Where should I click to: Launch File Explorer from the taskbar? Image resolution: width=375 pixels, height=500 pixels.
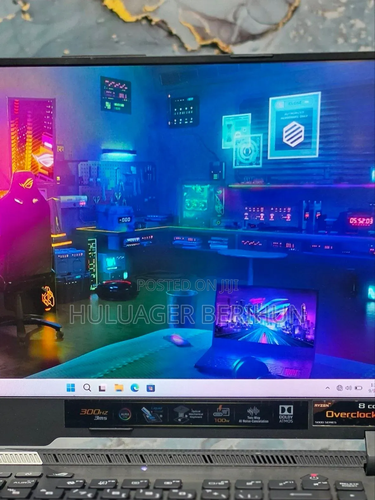(x=119, y=388)
